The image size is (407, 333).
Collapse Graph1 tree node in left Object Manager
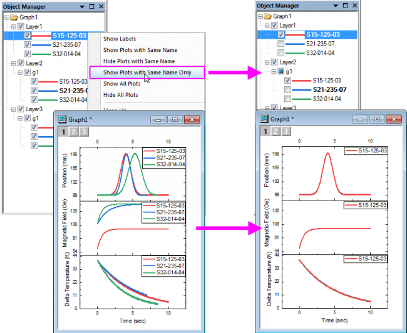pyautogui.click(x=7, y=17)
